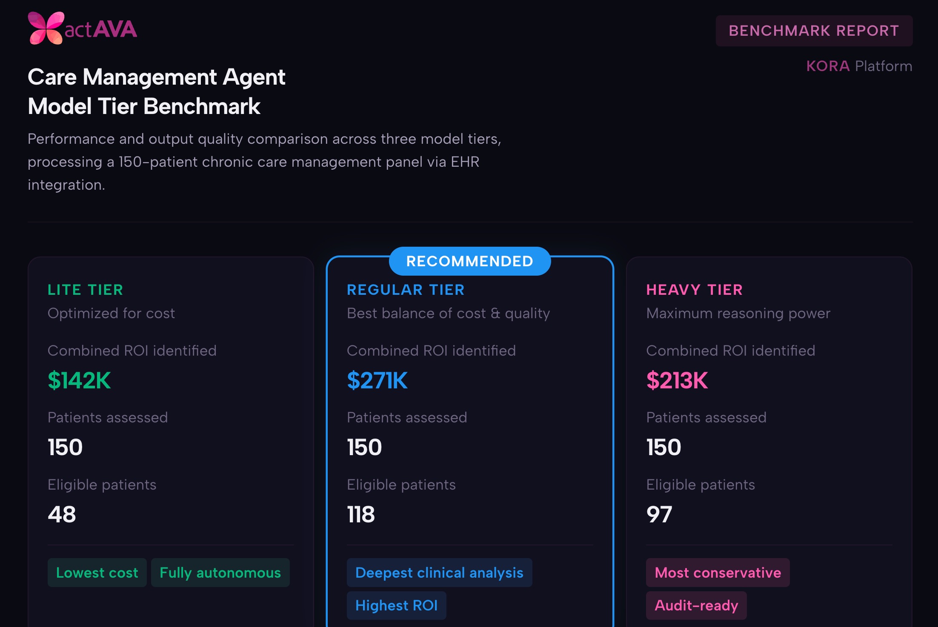Click the $213K ROI value
The image size is (938, 627).
pos(677,380)
